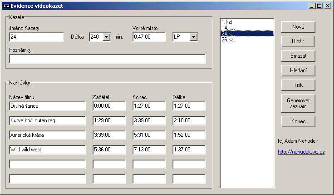Select 1.kzt in the file list
Viewport: 334px width, 195px height.
pyautogui.click(x=247, y=22)
